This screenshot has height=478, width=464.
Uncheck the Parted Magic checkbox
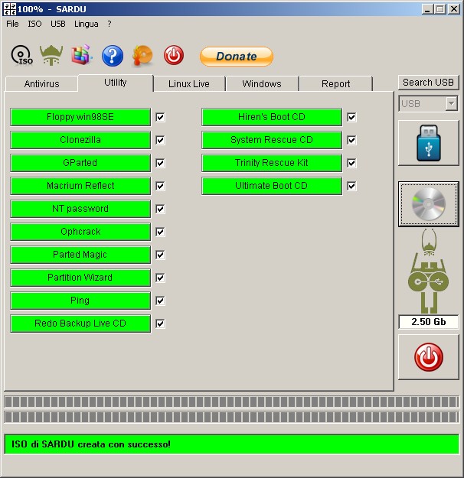click(x=160, y=255)
